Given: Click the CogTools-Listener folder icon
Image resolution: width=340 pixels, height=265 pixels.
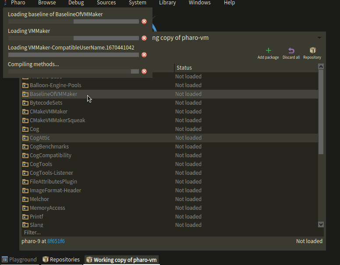Looking at the screenshot, I should tap(25, 173).
